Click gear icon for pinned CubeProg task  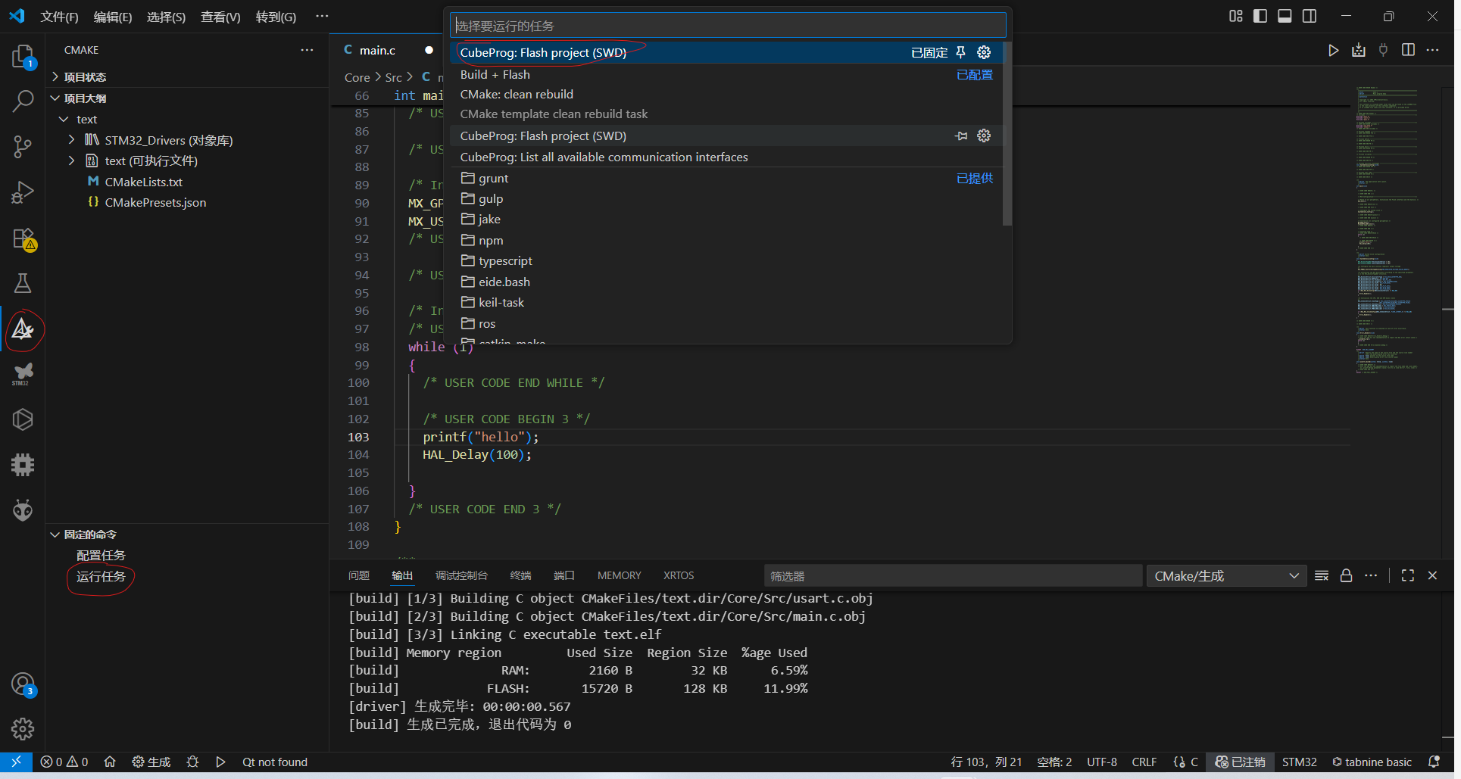984,52
